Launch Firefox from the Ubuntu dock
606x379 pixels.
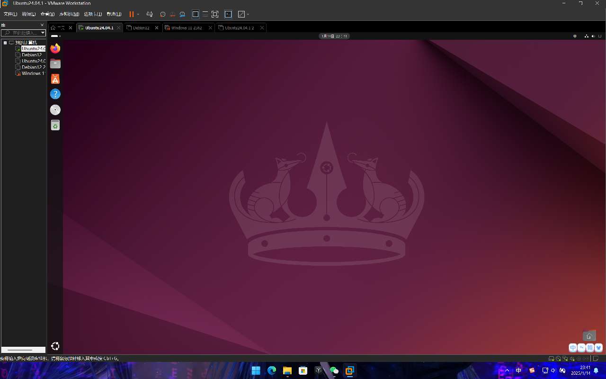[55, 48]
